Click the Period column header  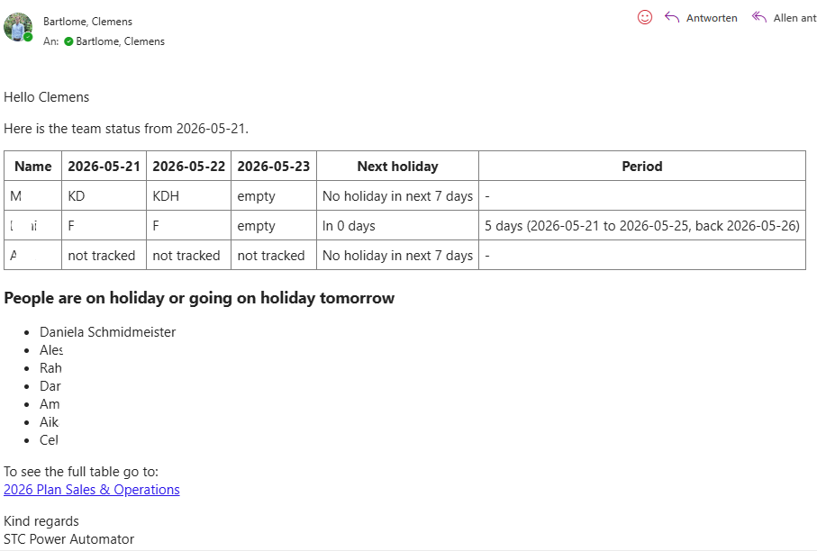pos(642,167)
